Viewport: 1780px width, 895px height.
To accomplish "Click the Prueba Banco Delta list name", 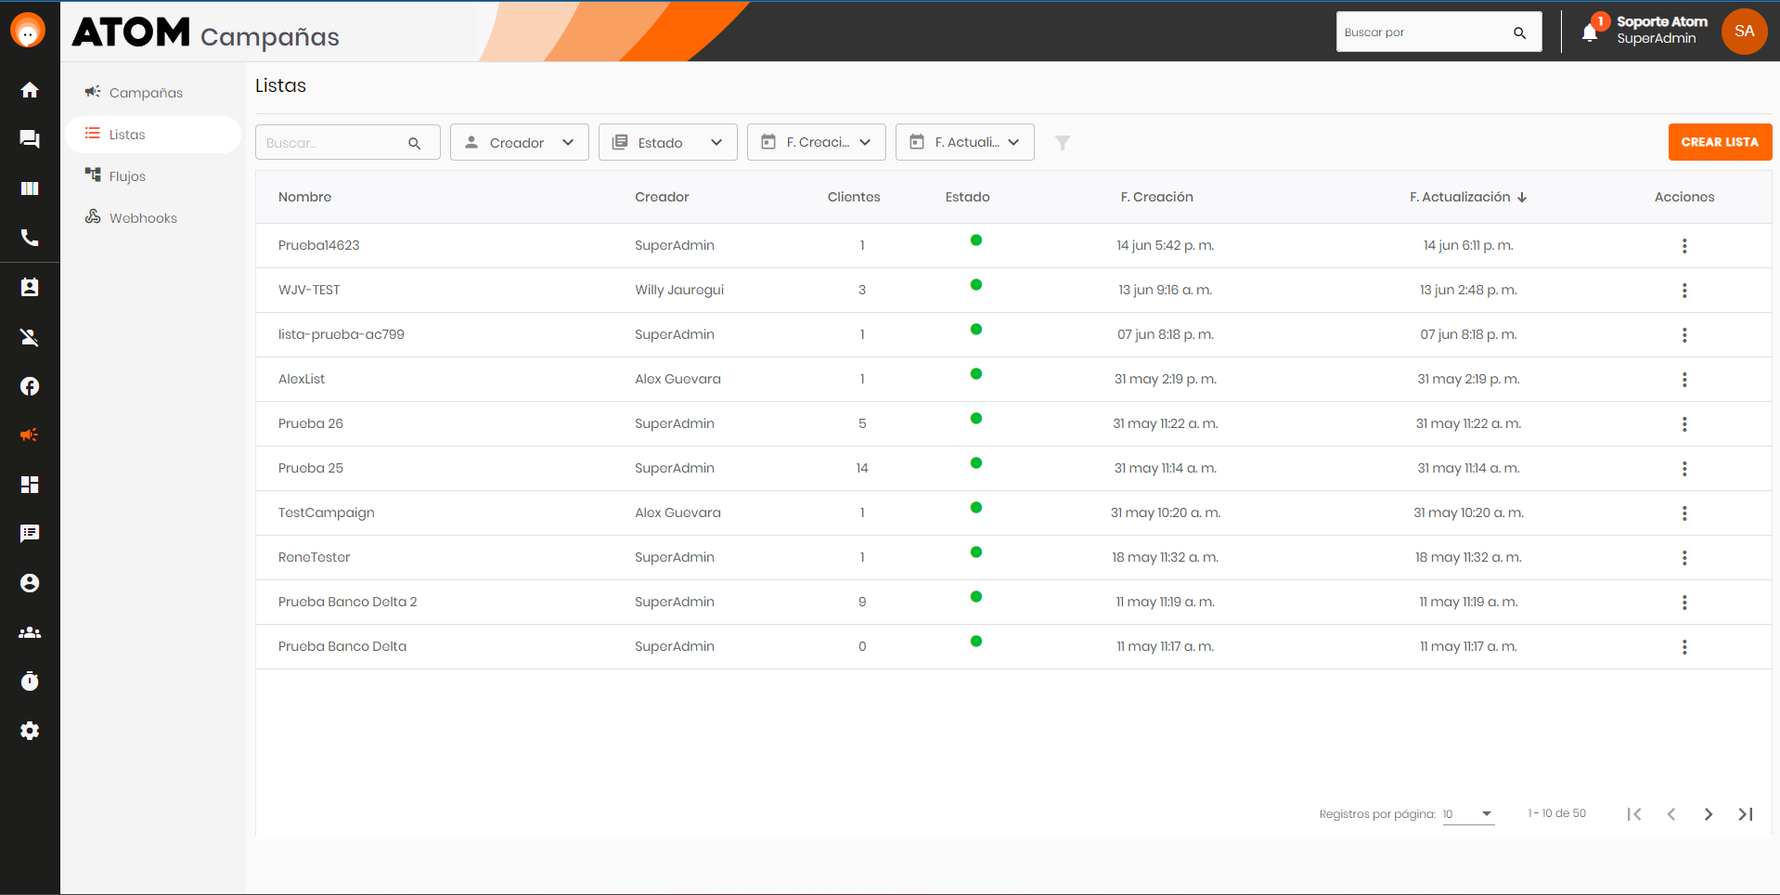I will (x=342, y=646).
